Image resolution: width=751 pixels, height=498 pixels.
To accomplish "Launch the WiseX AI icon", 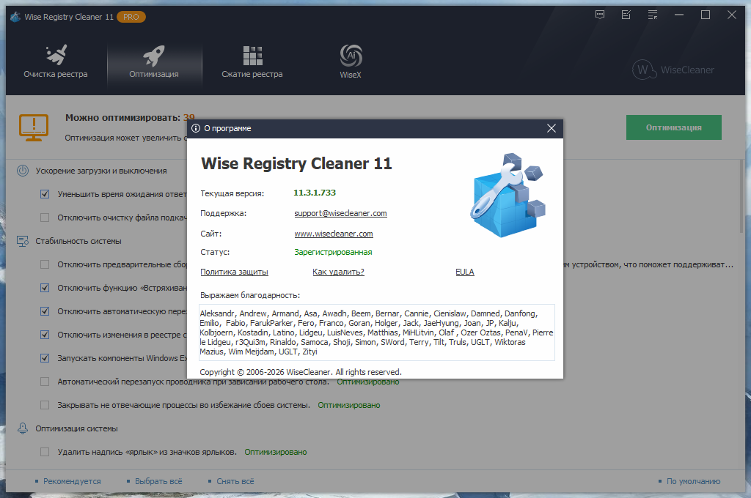I will (351, 56).
